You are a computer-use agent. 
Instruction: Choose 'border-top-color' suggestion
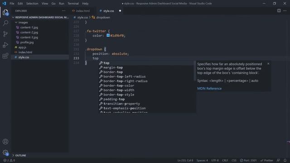(x=146, y=86)
